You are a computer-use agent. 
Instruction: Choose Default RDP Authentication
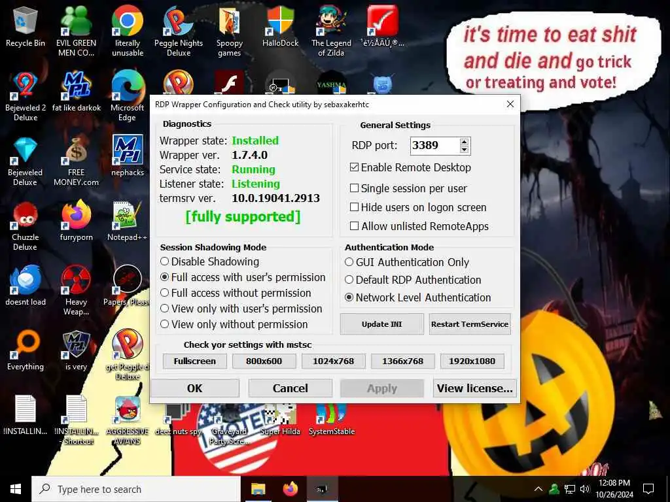(349, 280)
